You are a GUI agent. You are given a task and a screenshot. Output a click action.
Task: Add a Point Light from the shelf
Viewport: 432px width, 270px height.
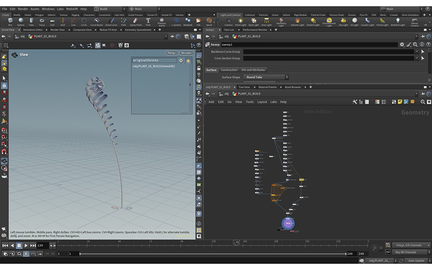tap(241, 21)
